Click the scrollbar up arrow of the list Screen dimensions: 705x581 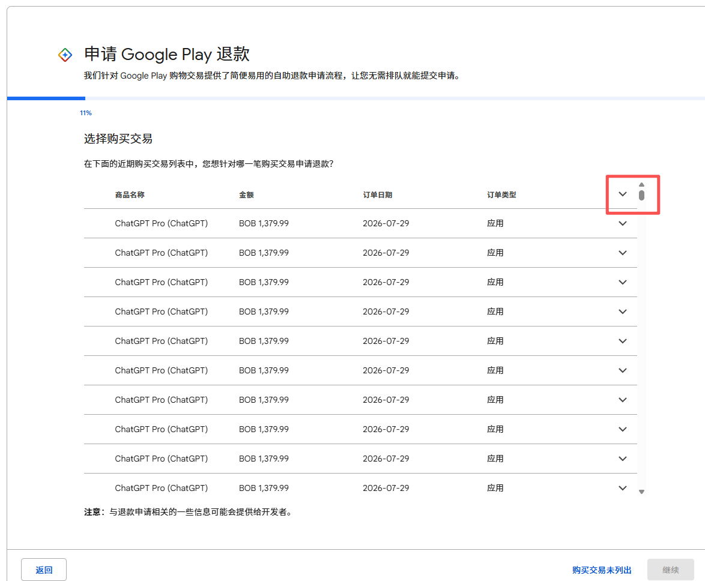(641, 185)
